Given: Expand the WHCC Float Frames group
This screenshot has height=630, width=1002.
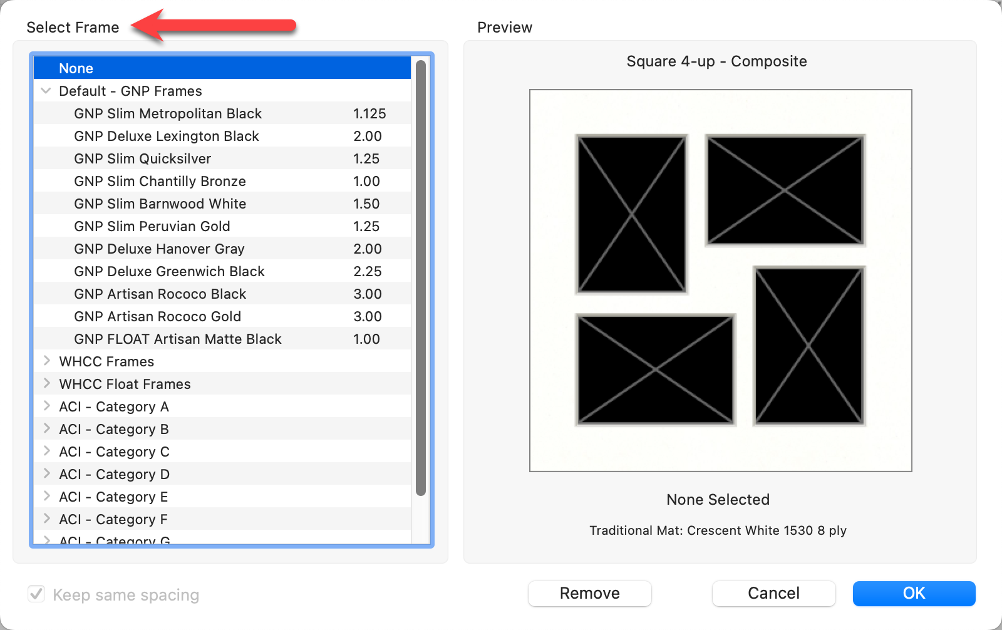Looking at the screenshot, I should tap(46, 384).
